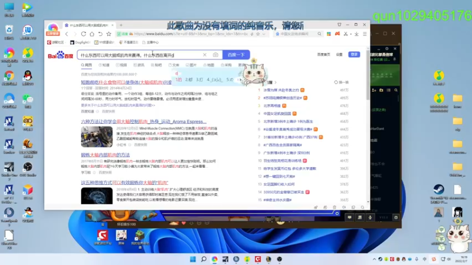Click the Baidu logo
Viewport: 472px width, 265px height.
(x=61, y=55)
